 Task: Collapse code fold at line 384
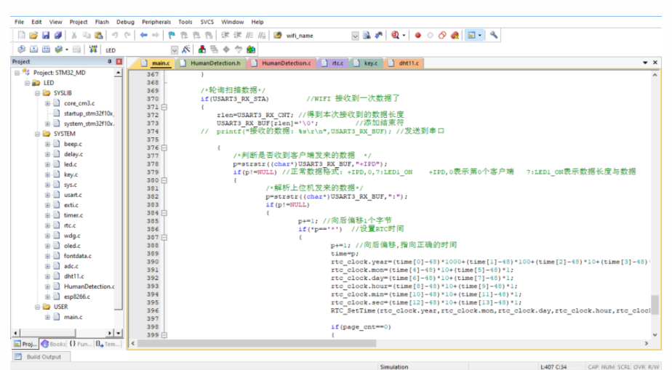pos(164,213)
